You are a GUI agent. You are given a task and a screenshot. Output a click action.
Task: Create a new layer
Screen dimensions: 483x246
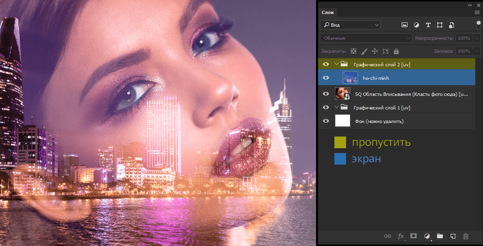coord(453,236)
